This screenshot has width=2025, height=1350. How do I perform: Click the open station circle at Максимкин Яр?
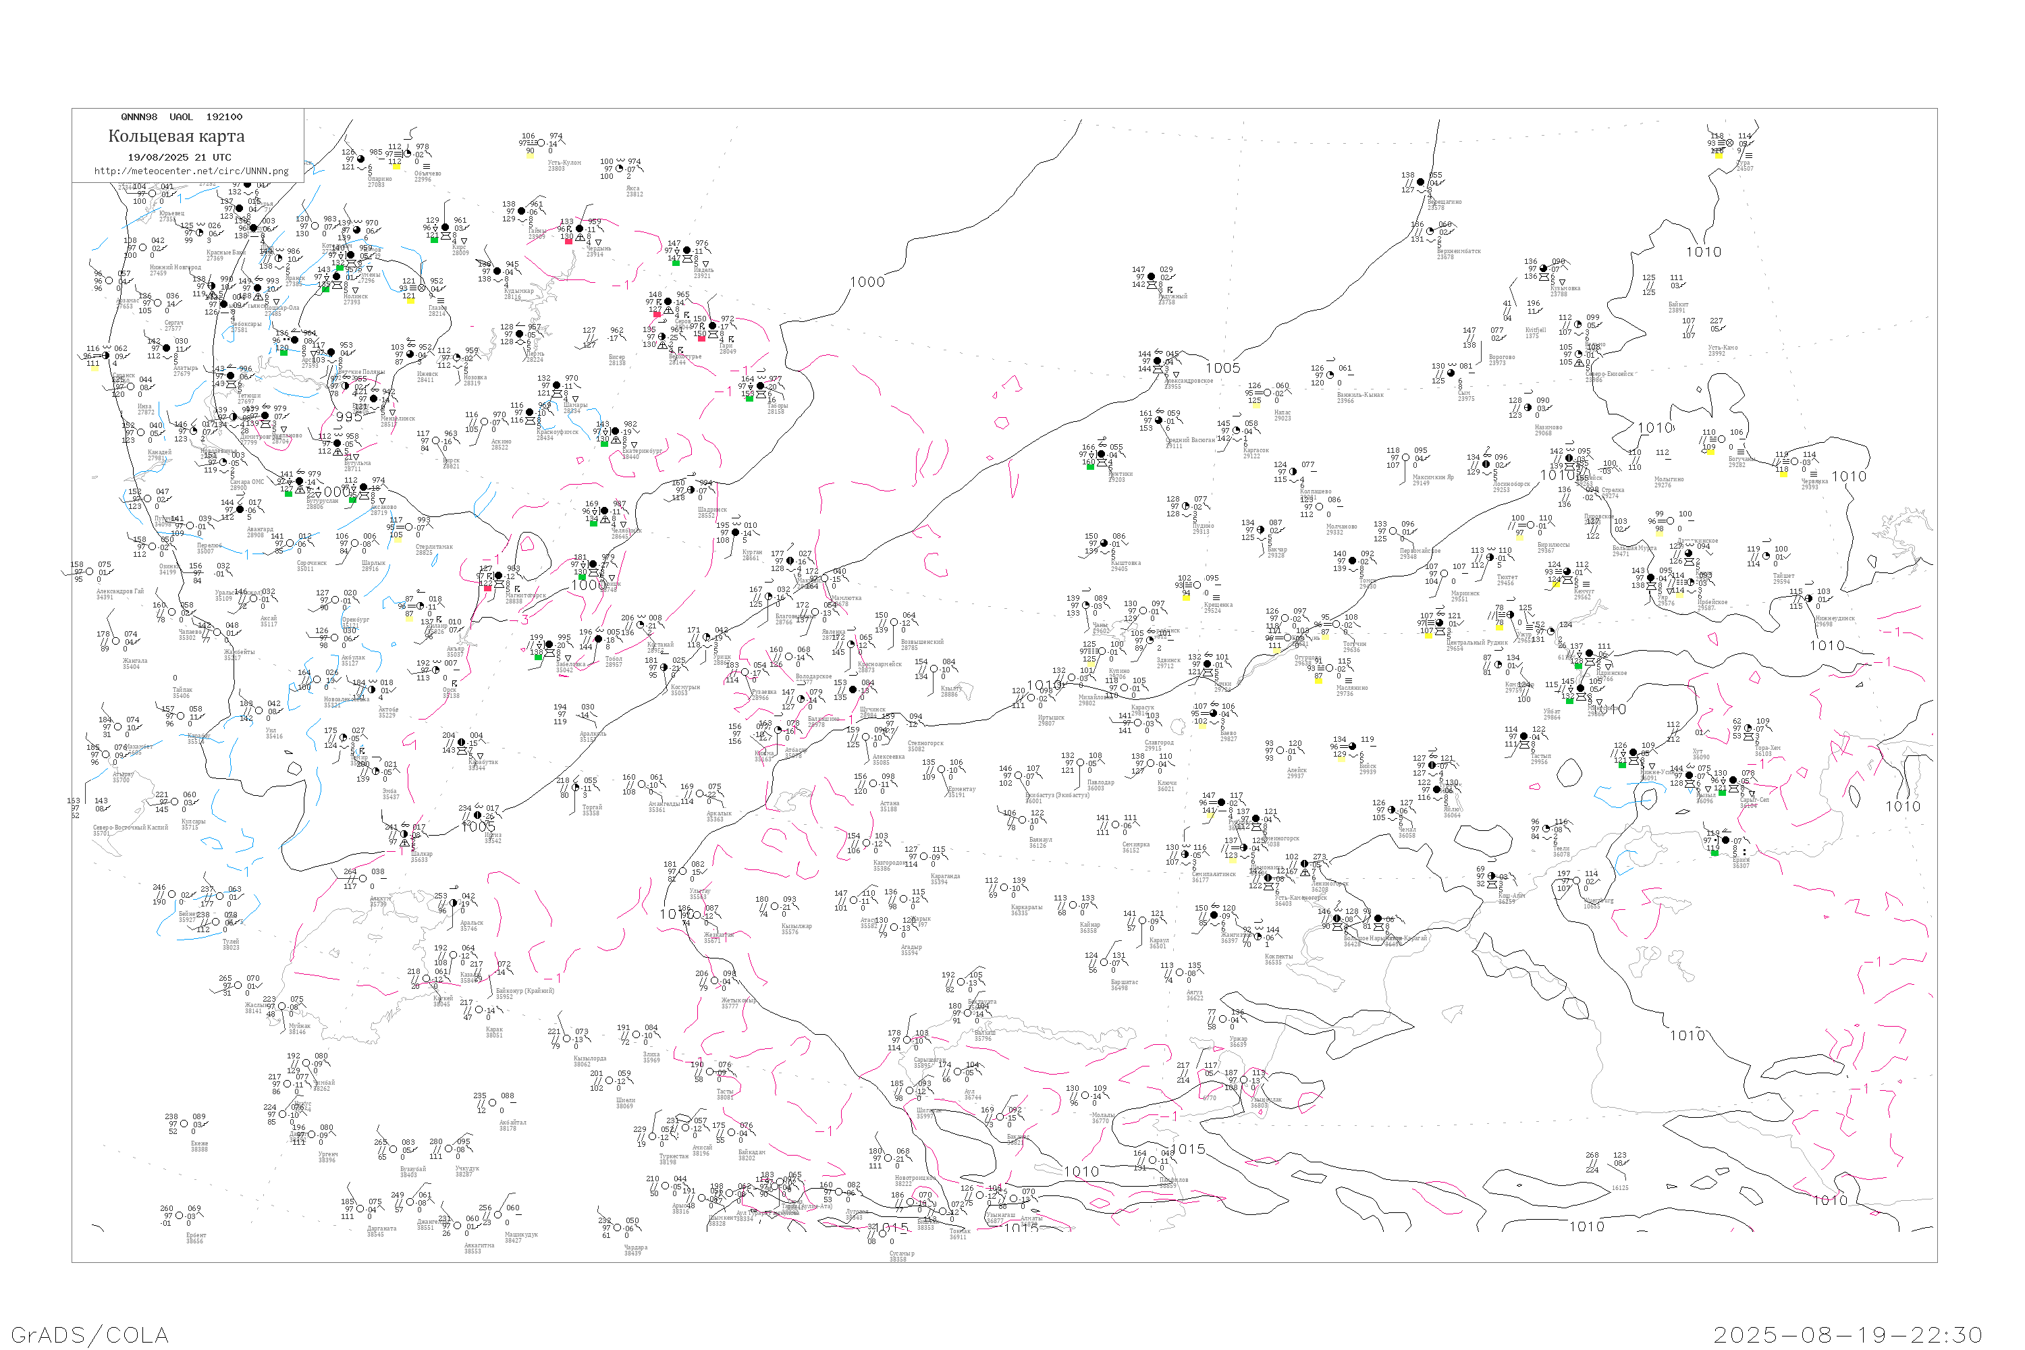1406,457
